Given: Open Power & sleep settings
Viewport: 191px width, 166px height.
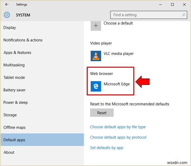Looking at the screenshot, I should tap(42, 103).
